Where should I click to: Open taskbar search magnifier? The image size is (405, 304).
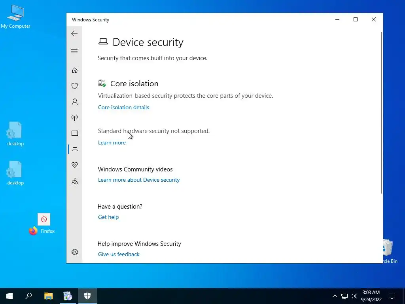(28, 296)
